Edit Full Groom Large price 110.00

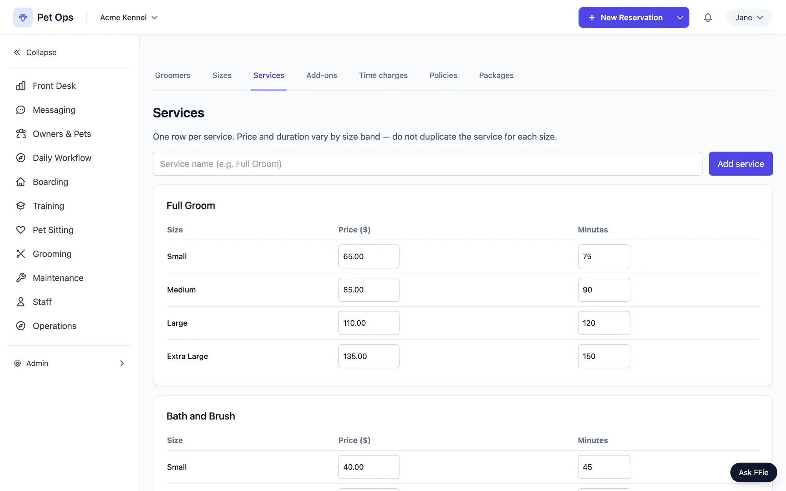(x=369, y=323)
